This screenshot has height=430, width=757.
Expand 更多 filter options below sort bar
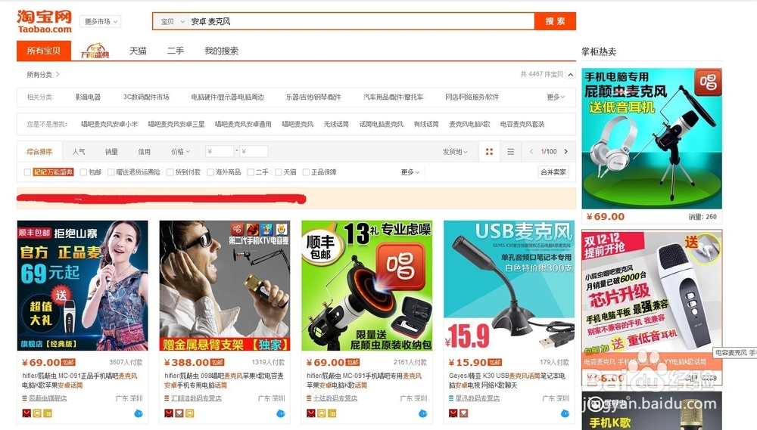point(410,172)
